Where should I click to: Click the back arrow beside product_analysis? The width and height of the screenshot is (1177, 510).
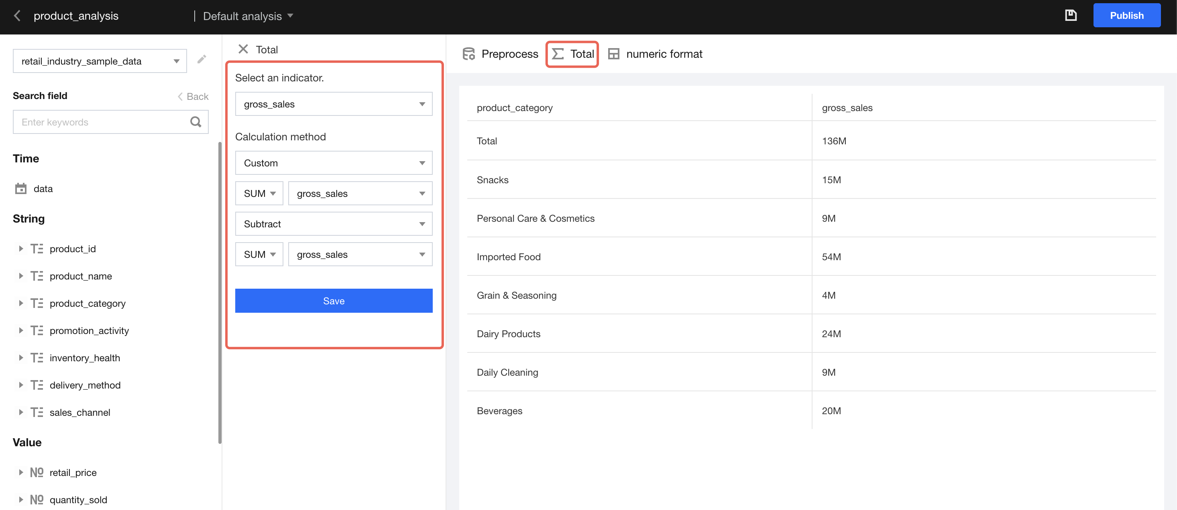[17, 16]
